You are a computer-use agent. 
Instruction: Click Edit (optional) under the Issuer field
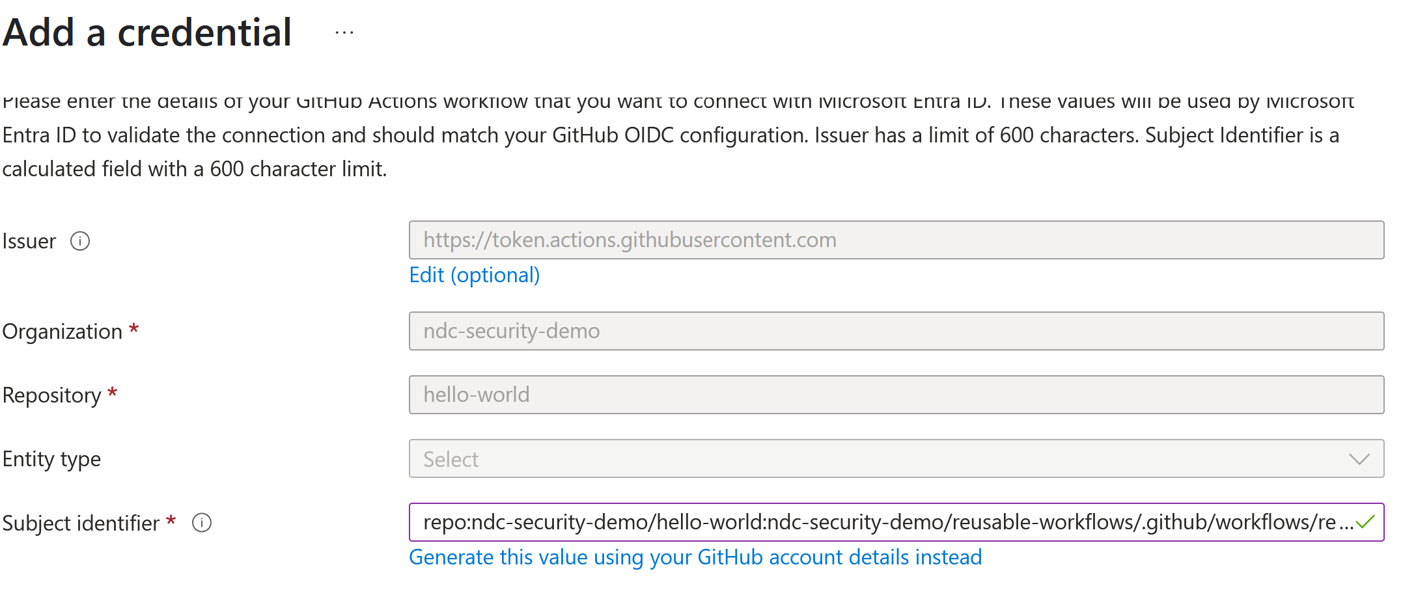474,274
